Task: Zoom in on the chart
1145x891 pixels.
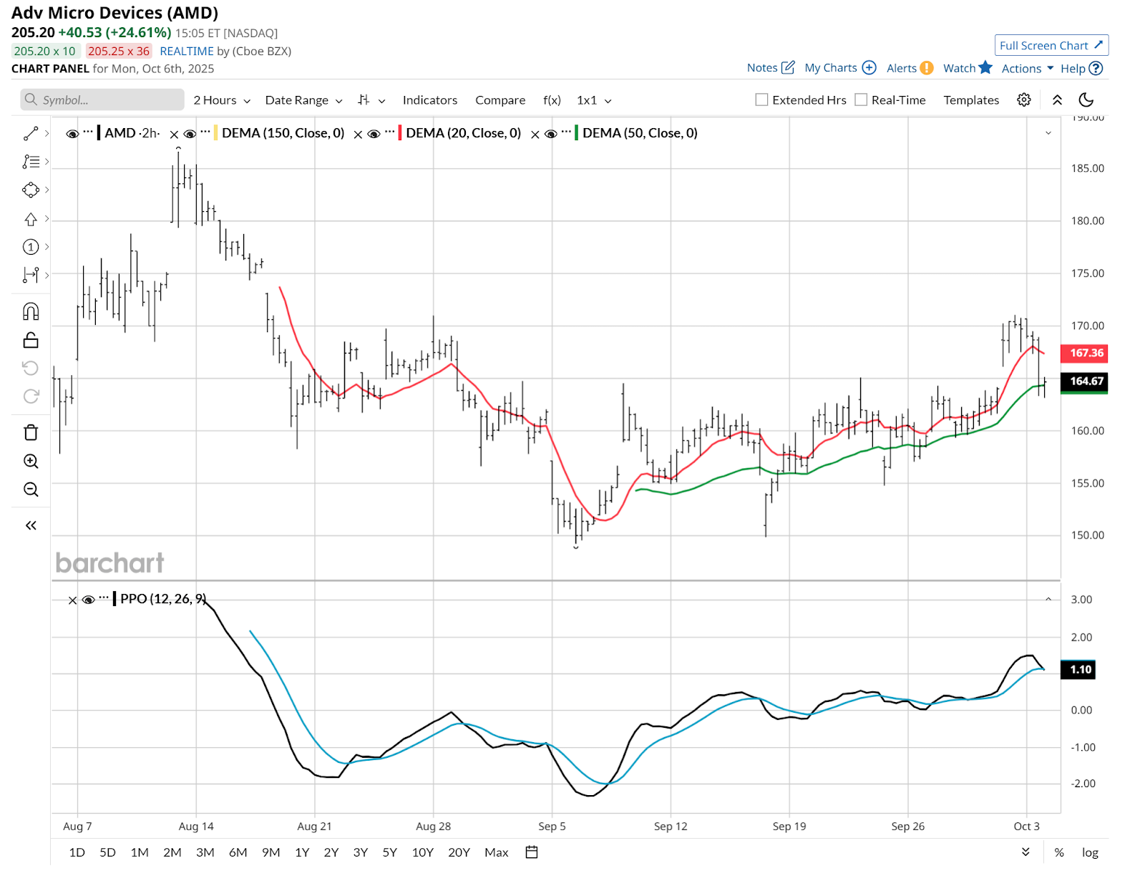Action: coord(31,461)
